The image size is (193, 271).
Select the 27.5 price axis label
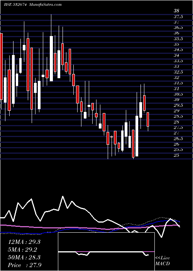pos(178,127)
